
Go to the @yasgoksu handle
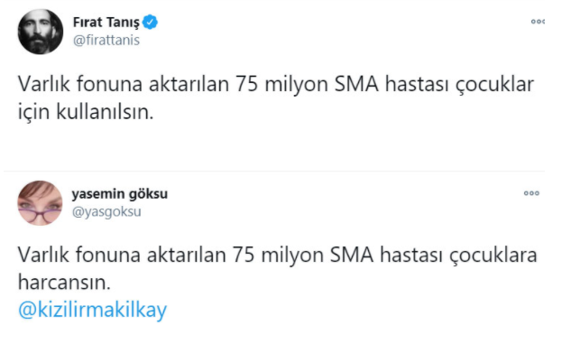[x=106, y=211]
